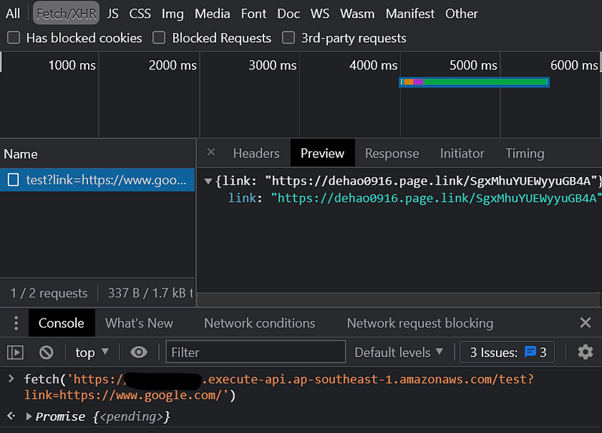This screenshot has width=602, height=433.
Task: Open the Headers tab
Action: coord(256,154)
